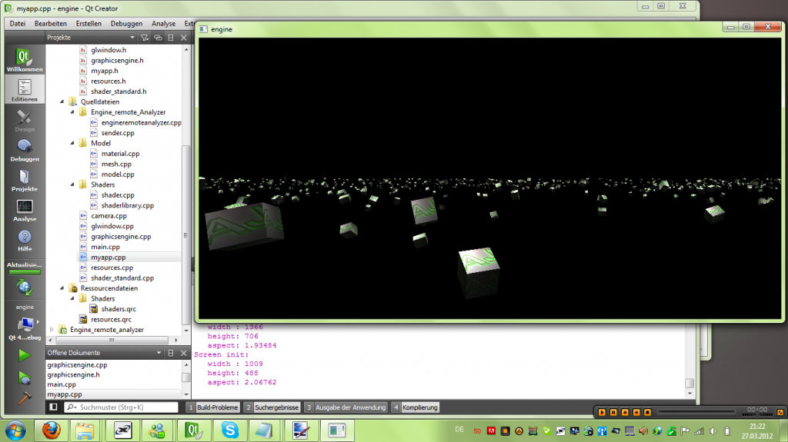Switch to Debuggen mode
Image resolution: width=788 pixels, height=442 pixels.
[x=24, y=150]
